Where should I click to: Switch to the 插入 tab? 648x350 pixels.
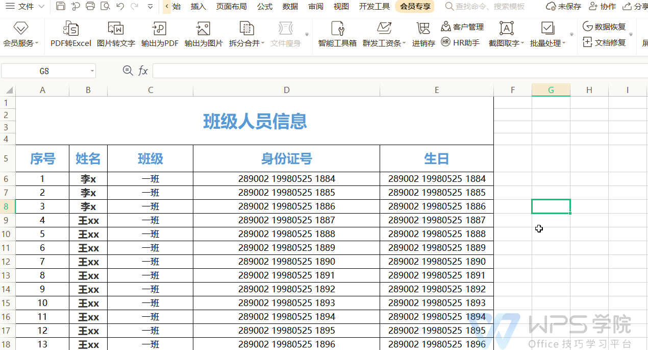tap(198, 6)
